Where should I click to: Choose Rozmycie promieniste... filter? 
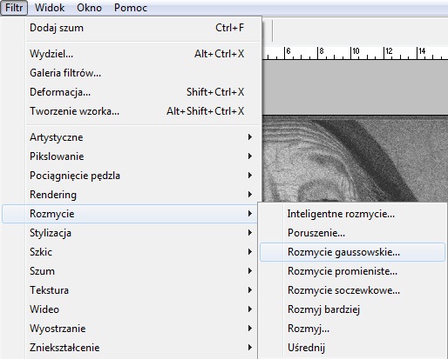tap(352, 271)
